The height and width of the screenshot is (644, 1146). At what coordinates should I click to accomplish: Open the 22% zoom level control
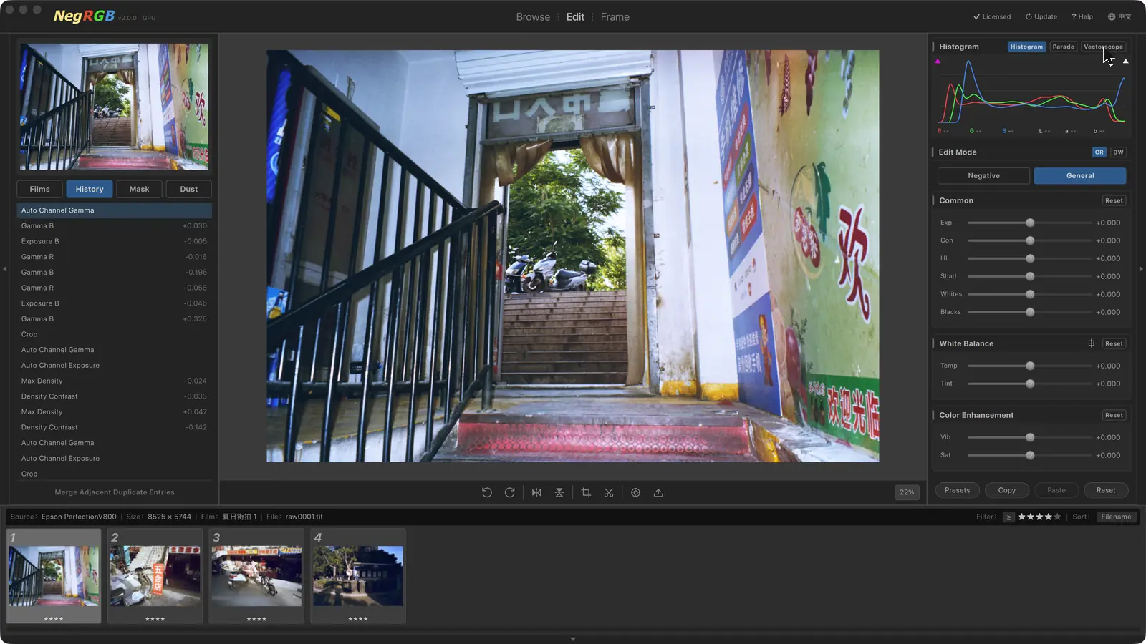pyautogui.click(x=907, y=492)
